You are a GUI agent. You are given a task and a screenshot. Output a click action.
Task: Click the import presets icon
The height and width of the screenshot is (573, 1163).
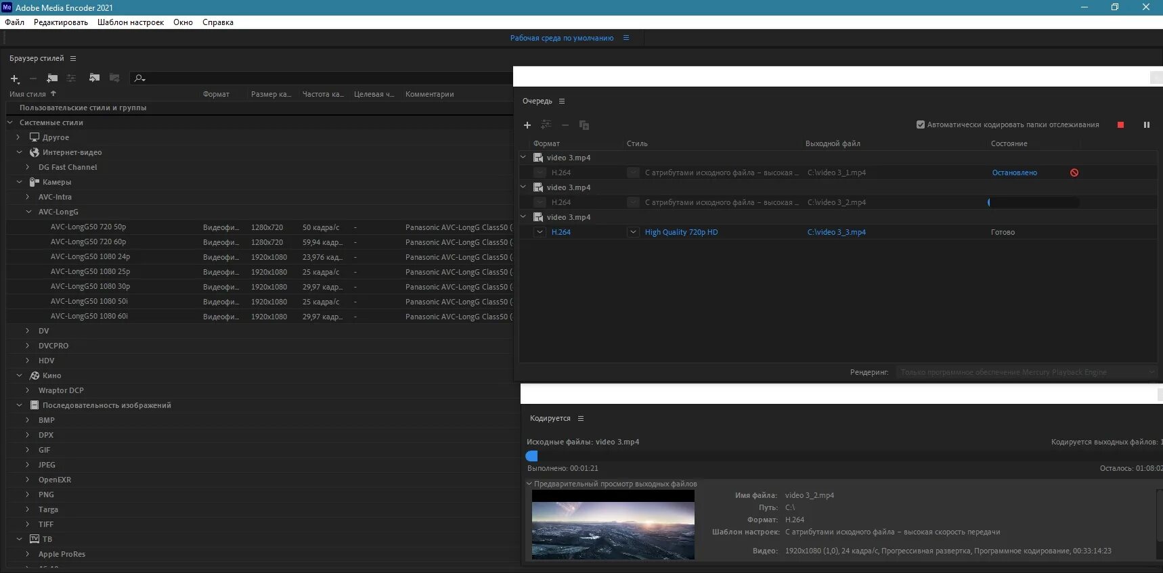coord(94,78)
